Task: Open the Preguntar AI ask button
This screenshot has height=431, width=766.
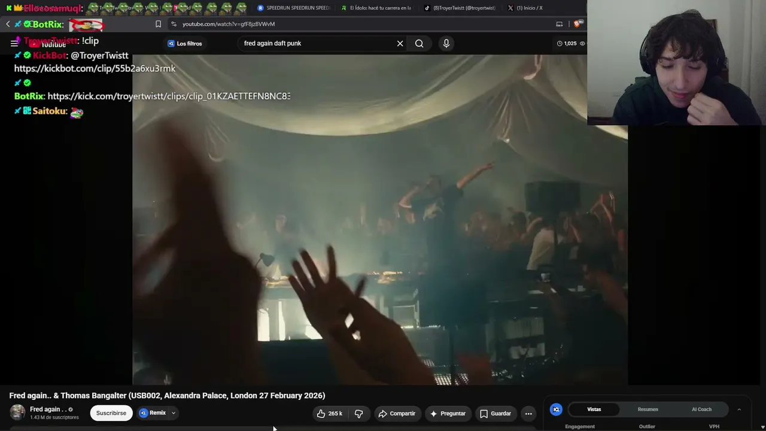Action: click(447, 413)
